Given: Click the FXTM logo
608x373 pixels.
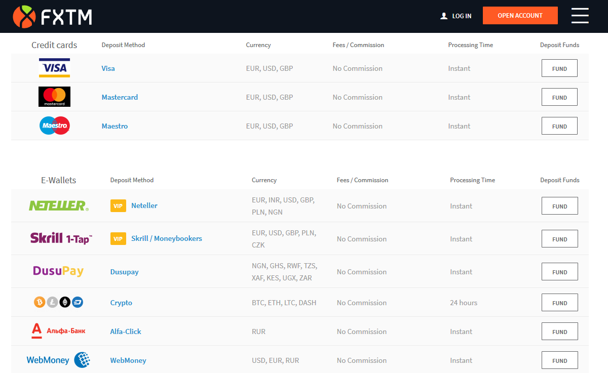Looking at the screenshot, I should pyautogui.click(x=52, y=16).
